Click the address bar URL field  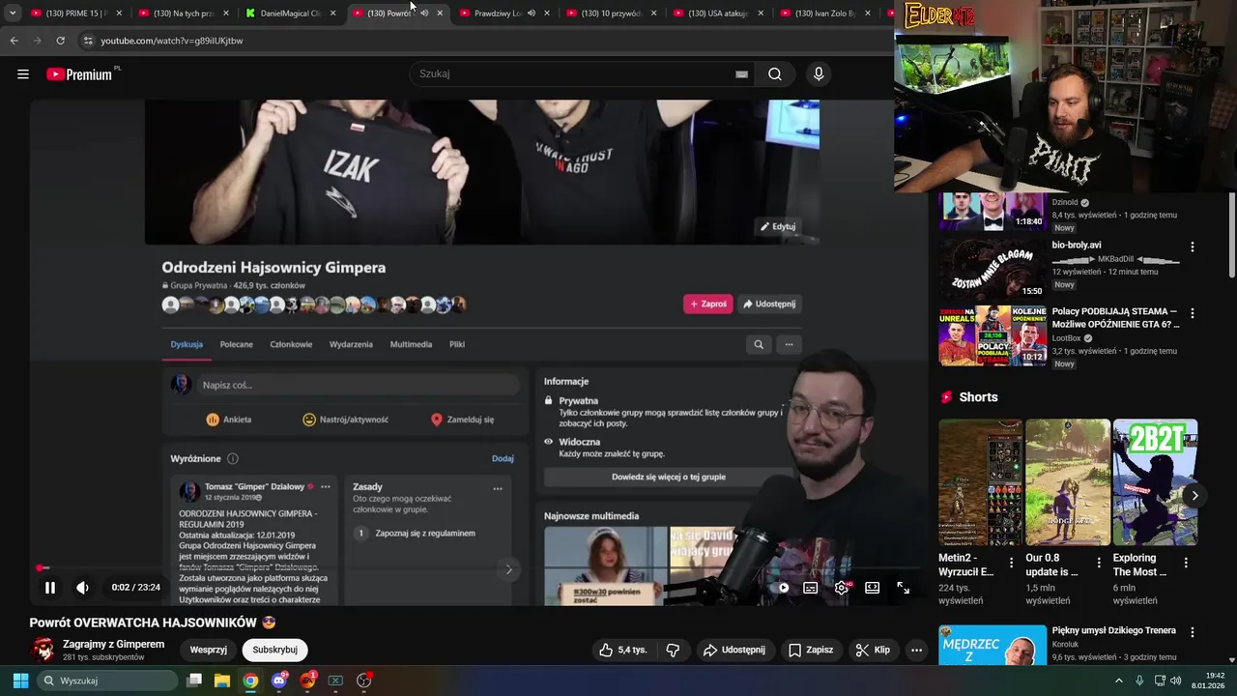483,41
